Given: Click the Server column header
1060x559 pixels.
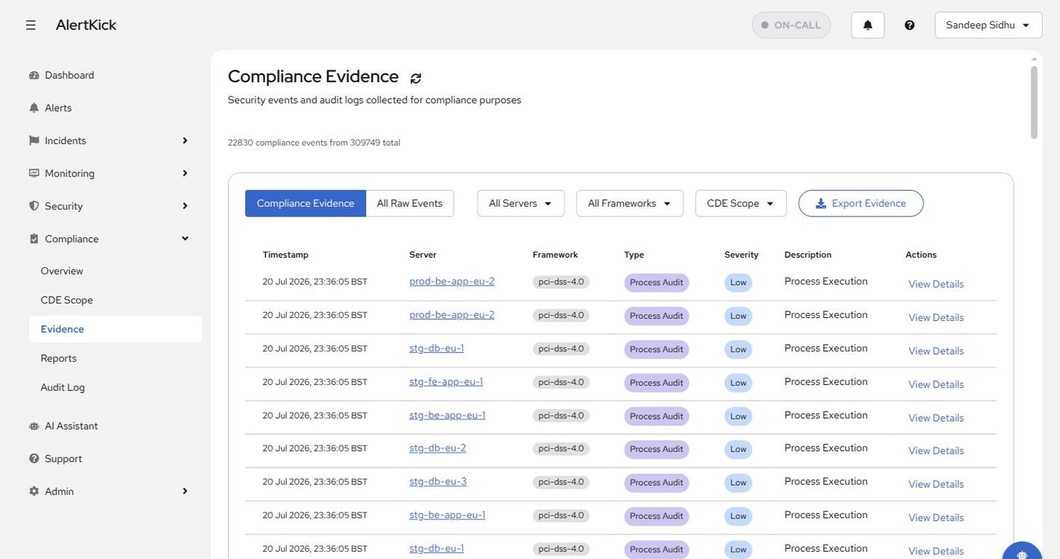Looking at the screenshot, I should pos(423,255).
